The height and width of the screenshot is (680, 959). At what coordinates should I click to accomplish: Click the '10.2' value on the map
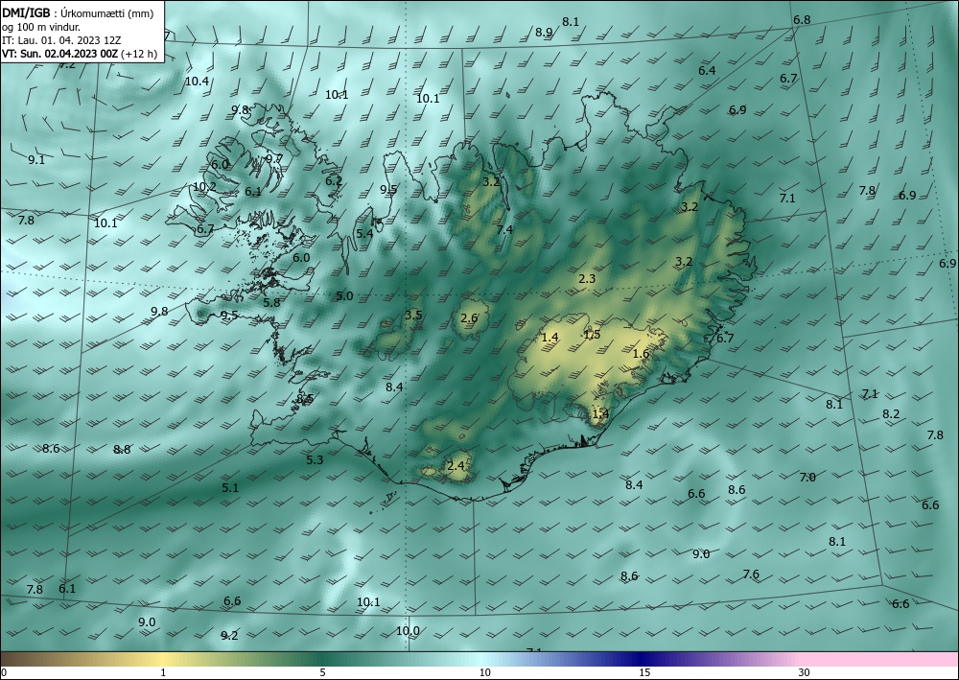[204, 187]
